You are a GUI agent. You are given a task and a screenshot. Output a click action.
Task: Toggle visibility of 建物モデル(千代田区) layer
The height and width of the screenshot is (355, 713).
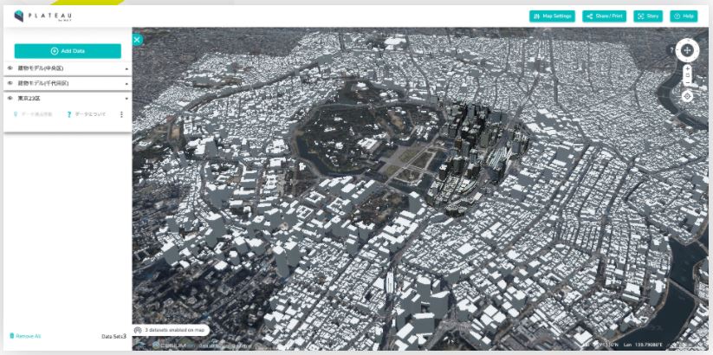pos(10,83)
